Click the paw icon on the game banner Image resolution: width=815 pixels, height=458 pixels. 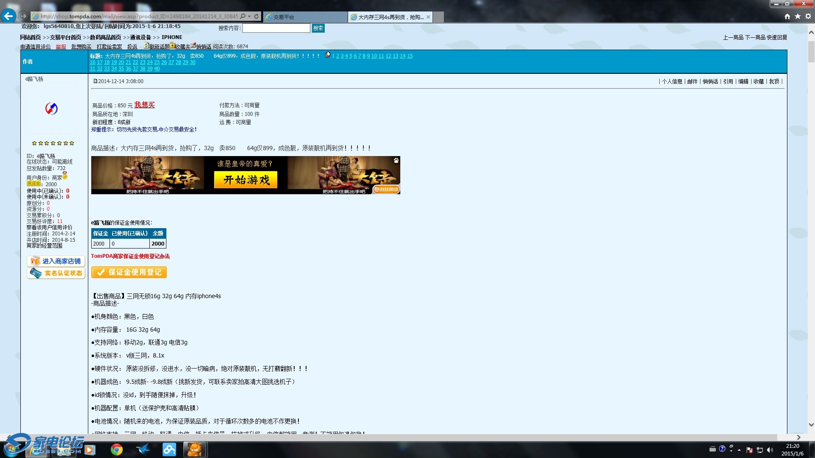pos(396,160)
